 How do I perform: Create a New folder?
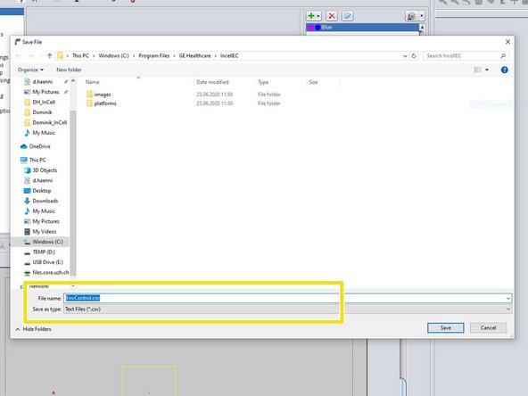(x=69, y=70)
